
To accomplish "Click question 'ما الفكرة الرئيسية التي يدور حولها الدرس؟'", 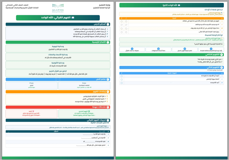I will 208,44.
